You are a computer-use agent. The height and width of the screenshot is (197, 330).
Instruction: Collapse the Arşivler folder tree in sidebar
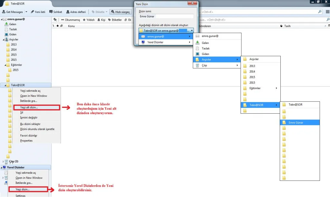pyautogui.click(x=4, y=39)
